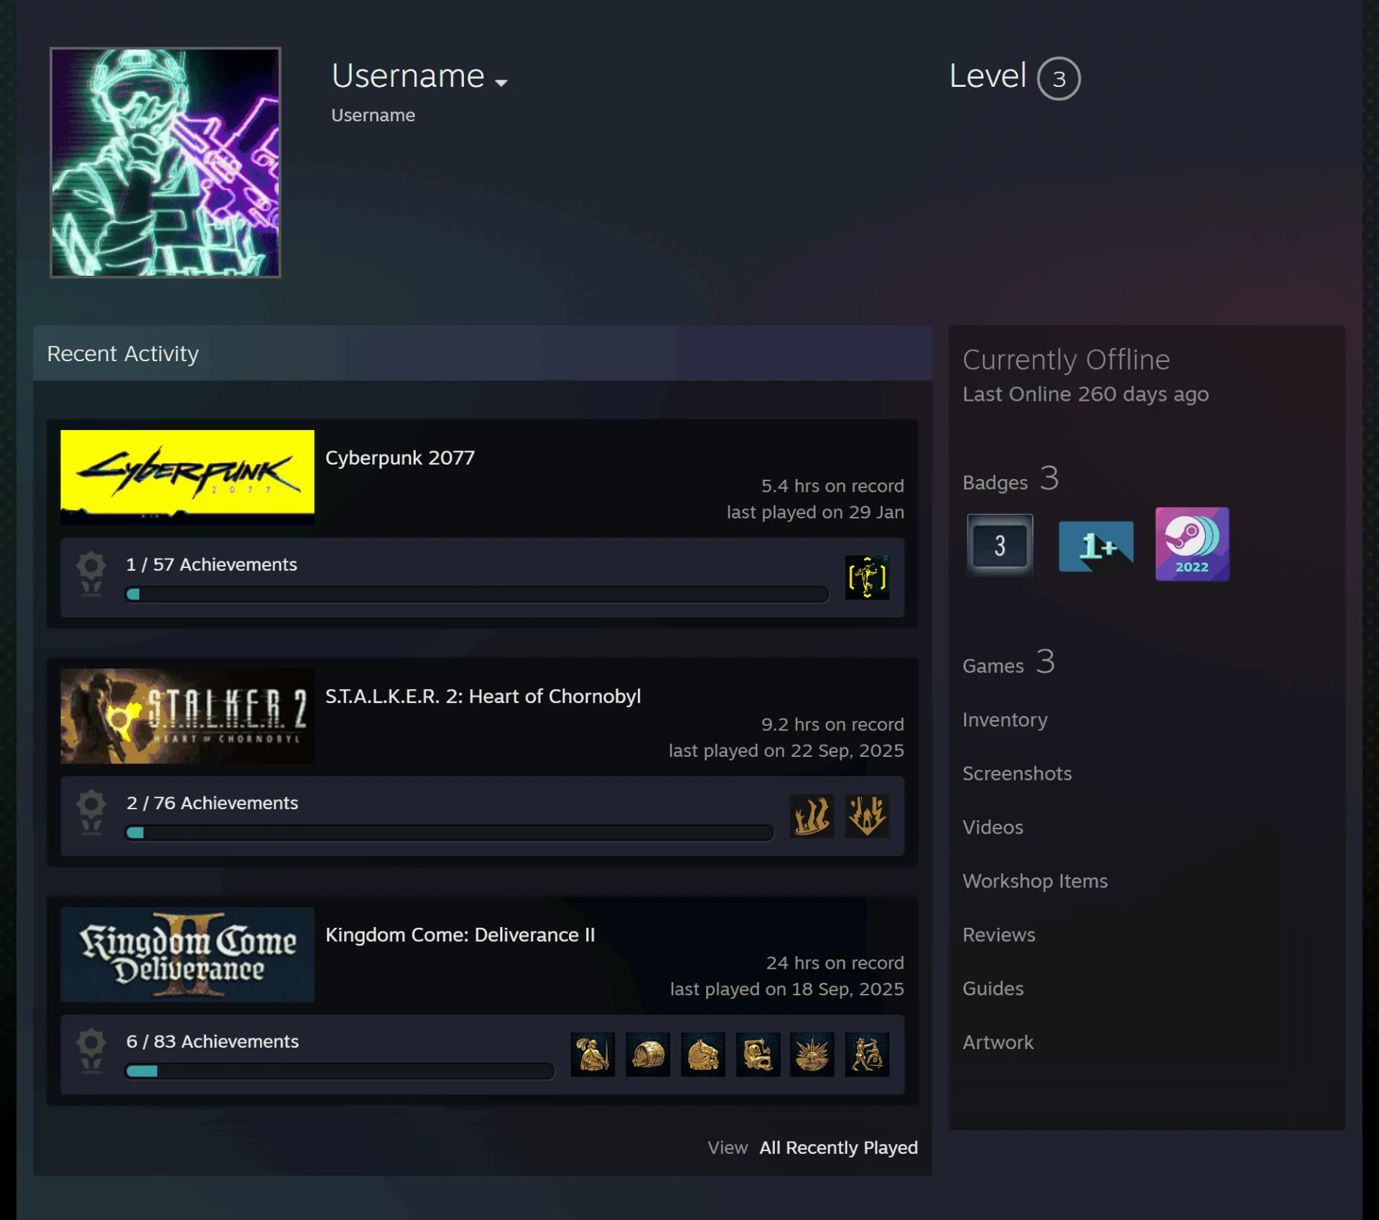This screenshot has height=1220, width=1379.
Task: Go to Reviews
Action: 999,935
